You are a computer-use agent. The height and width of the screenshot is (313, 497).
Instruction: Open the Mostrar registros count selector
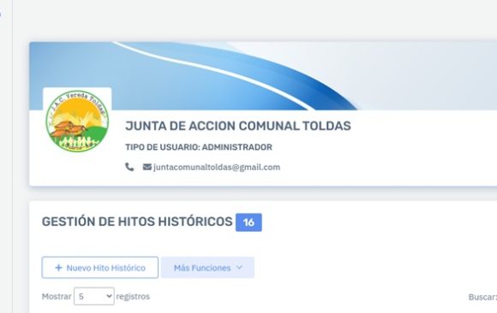click(x=94, y=296)
